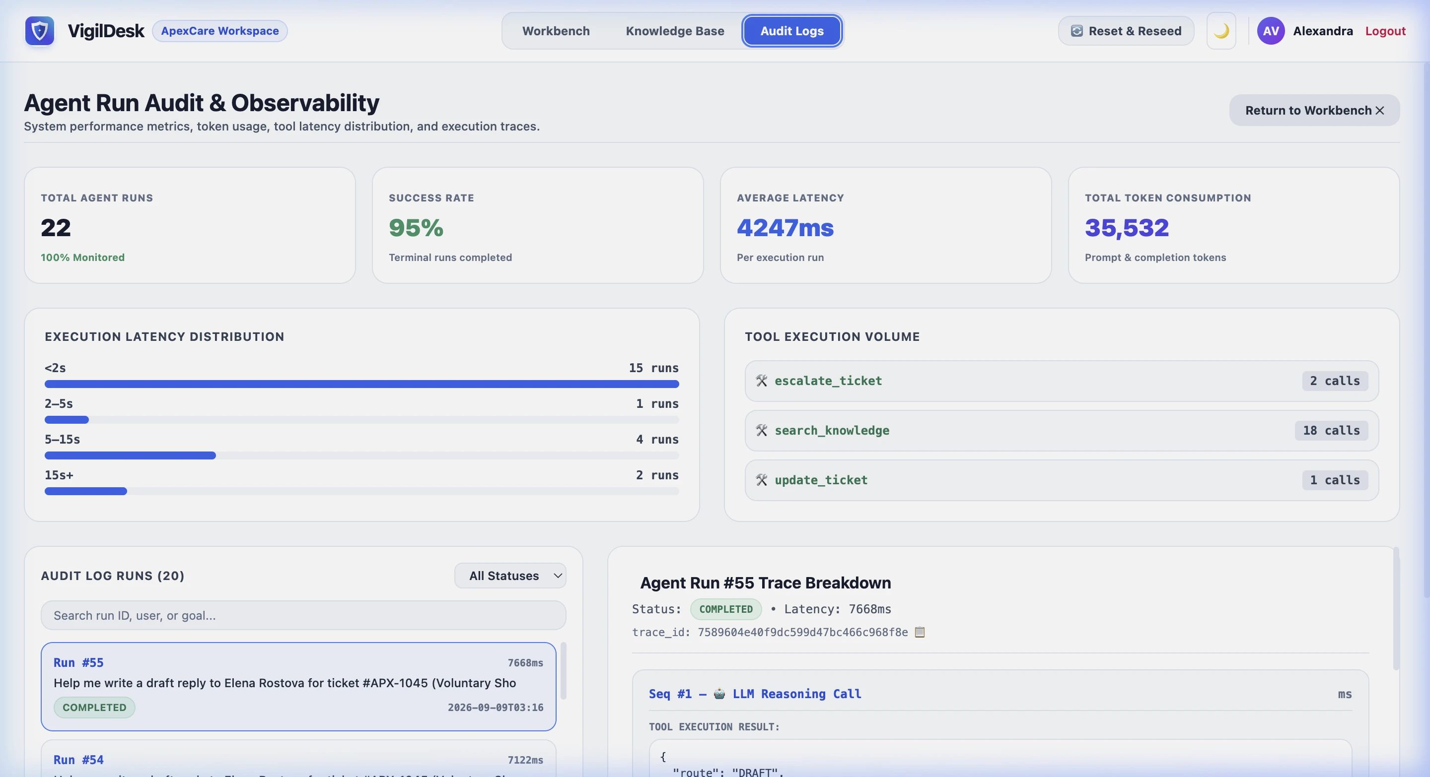Open the All Statuses filter dropdown
1430x777 pixels.
510,576
